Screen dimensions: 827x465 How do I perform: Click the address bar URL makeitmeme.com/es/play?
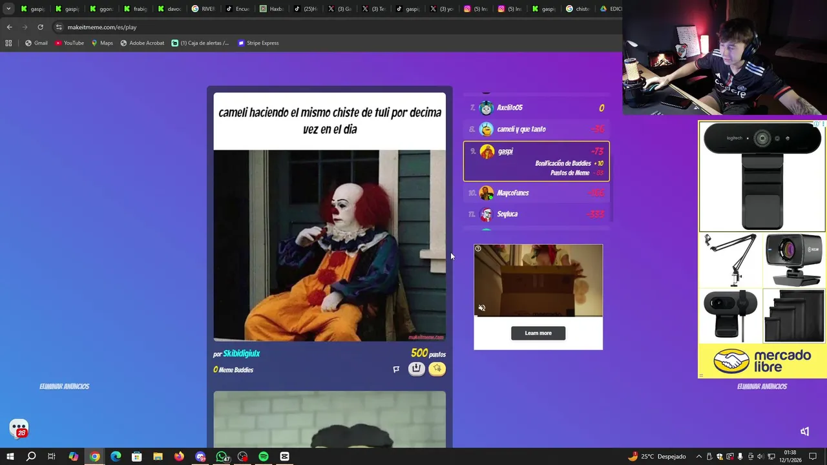(102, 27)
